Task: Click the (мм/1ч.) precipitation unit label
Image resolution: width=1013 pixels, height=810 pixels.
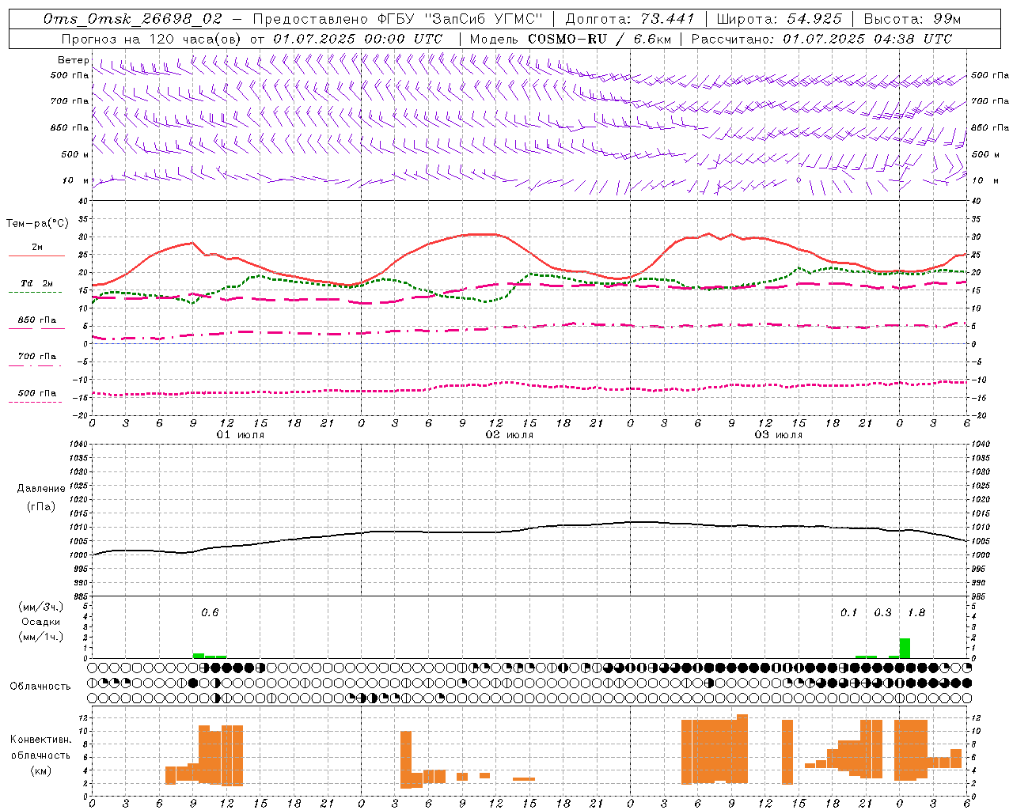Action: [41, 637]
